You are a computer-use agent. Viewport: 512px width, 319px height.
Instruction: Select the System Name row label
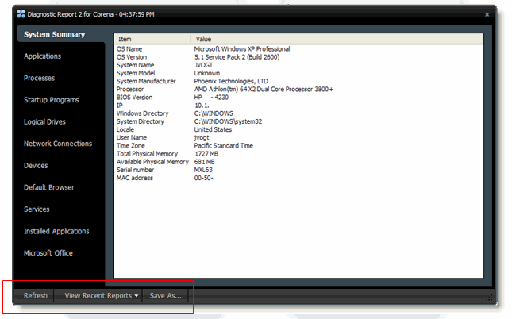(x=135, y=65)
